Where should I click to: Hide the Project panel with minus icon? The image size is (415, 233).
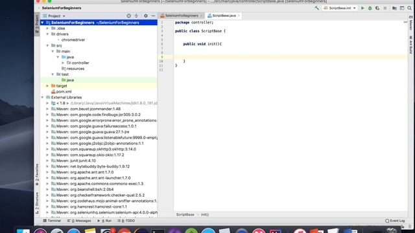click(153, 16)
